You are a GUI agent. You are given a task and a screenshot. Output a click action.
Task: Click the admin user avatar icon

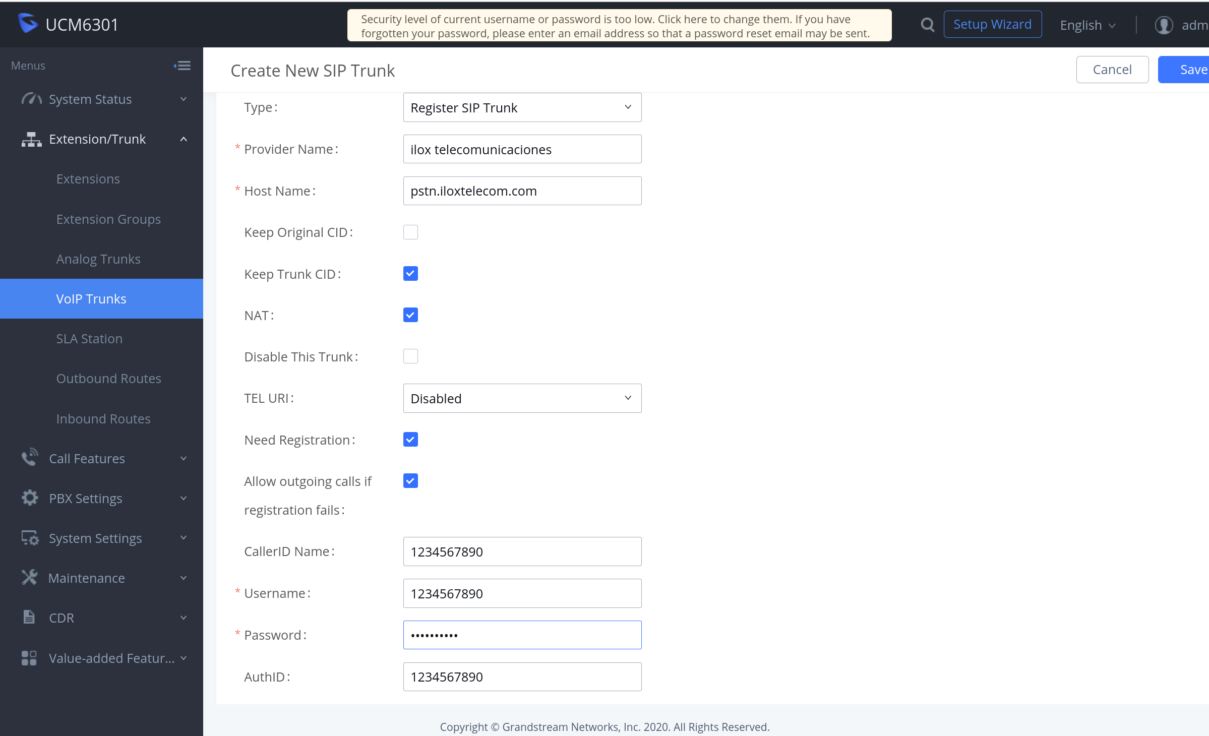click(1164, 25)
